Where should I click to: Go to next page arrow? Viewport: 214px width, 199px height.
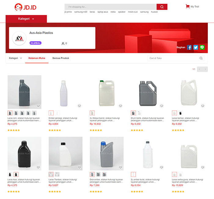tap(205, 69)
